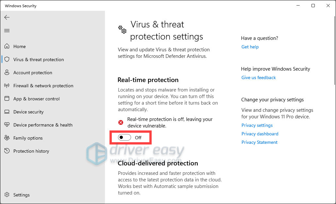This screenshot has height=204, width=336.
Task: Click Firewall & network protection icon
Action: [7, 86]
